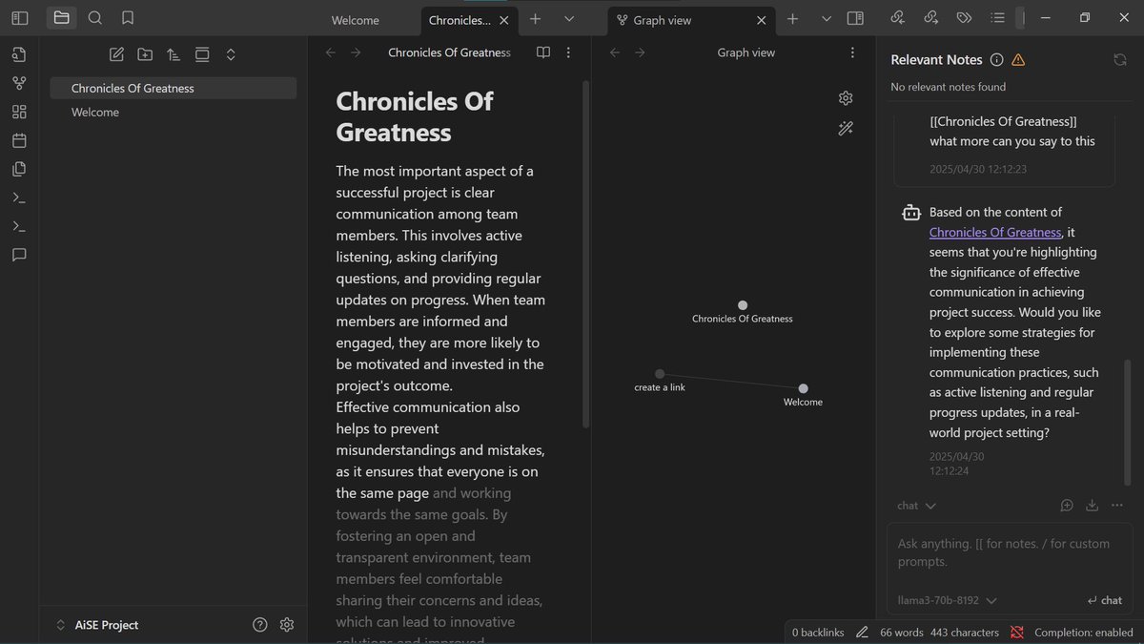Select Welcome note in file list
This screenshot has width=1144, height=644.
[x=173, y=112]
